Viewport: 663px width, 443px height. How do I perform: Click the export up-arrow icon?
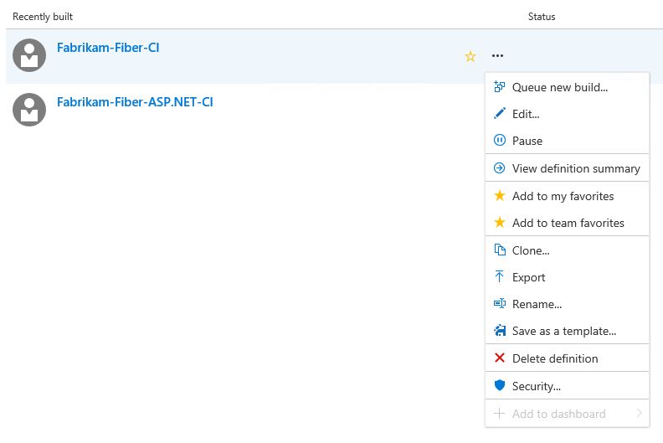(x=500, y=276)
